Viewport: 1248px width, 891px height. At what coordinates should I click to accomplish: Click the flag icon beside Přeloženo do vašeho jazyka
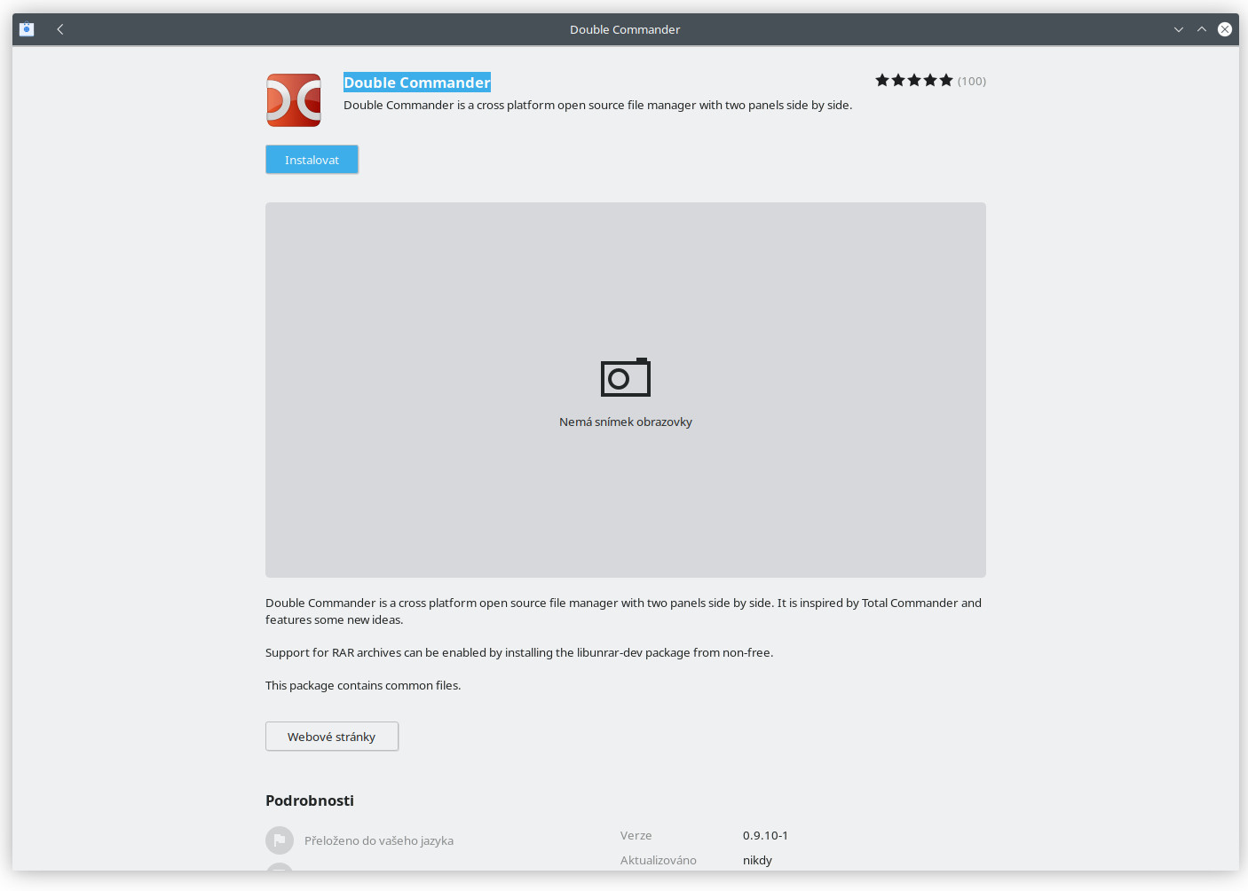[280, 840]
